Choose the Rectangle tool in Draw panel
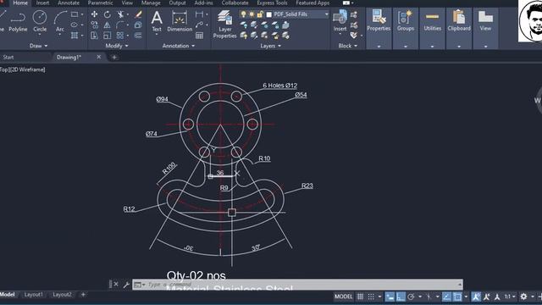The image size is (542, 305). pyautogui.click(x=75, y=14)
